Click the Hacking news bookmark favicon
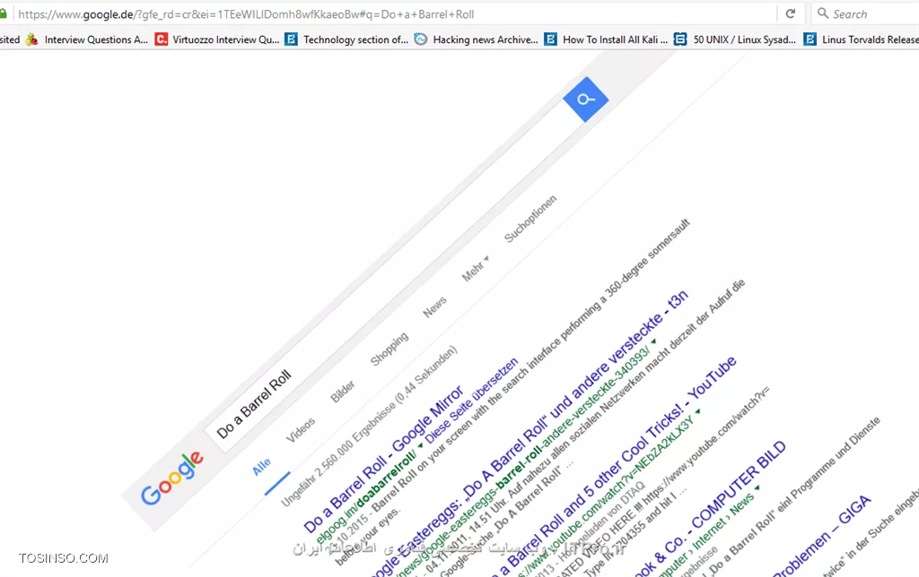 [x=420, y=39]
